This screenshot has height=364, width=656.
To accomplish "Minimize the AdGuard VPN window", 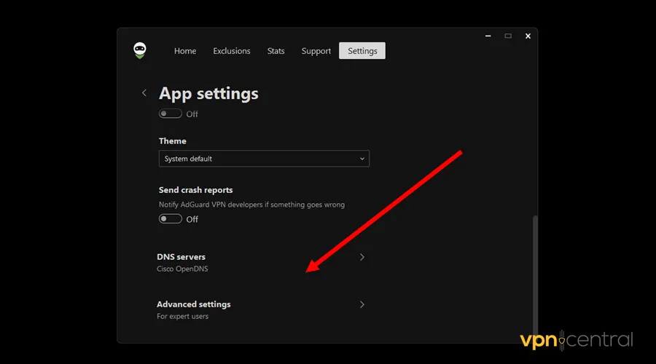I will [x=488, y=36].
